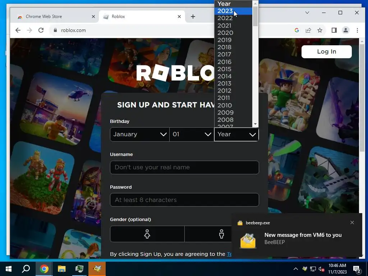Screen dimensions: 368x276
Task: Switch to the Roblox tab
Action: (142, 17)
